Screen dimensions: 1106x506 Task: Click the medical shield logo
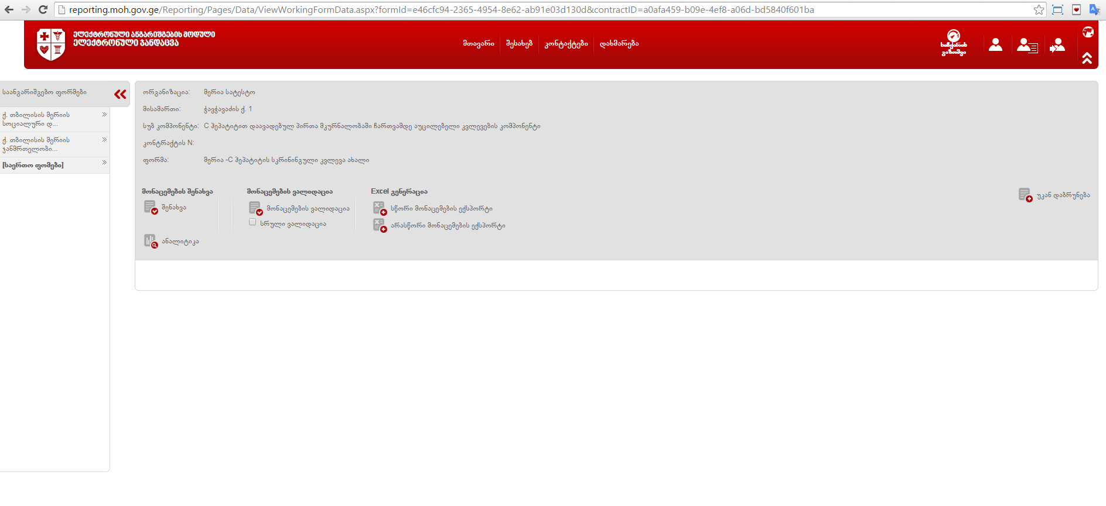[x=50, y=44]
